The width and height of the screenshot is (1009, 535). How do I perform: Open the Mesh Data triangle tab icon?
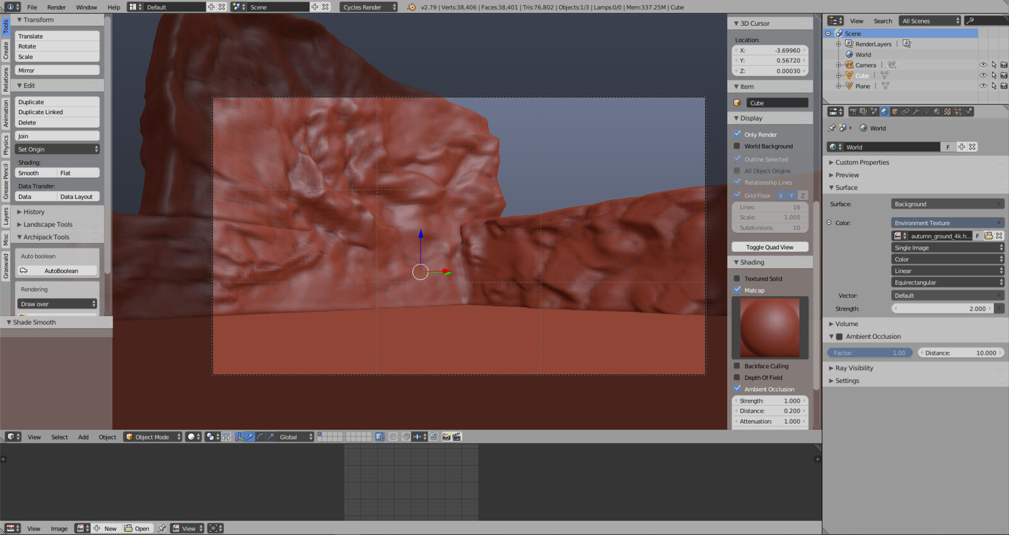point(926,112)
